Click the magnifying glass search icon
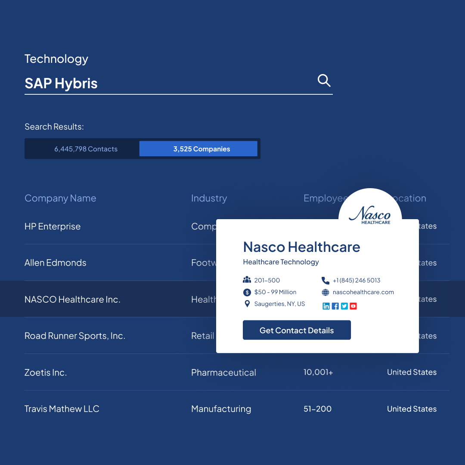Viewport: 465px width, 465px height. (324, 81)
